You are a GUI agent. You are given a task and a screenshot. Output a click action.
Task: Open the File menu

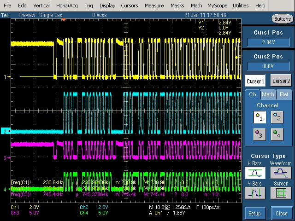coord(7,6)
